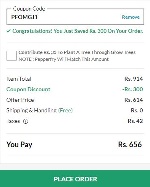This screenshot has width=150, height=187.
Task: Click the green checkmark beside Congratulations message
Action: (x=9, y=31)
